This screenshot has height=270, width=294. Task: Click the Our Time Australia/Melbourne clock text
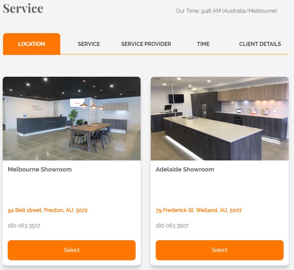coord(226,11)
